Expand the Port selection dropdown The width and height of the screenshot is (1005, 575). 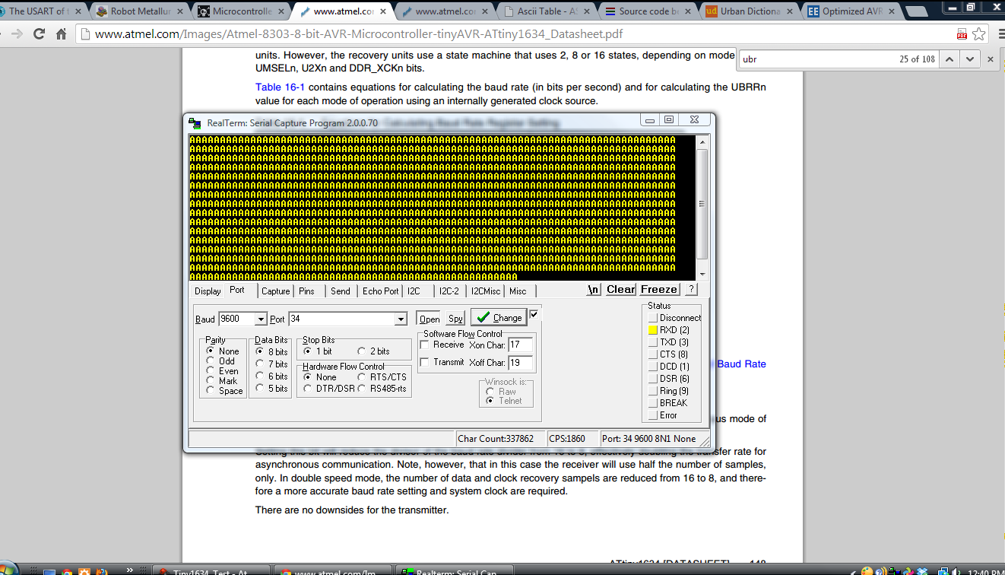coord(401,319)
